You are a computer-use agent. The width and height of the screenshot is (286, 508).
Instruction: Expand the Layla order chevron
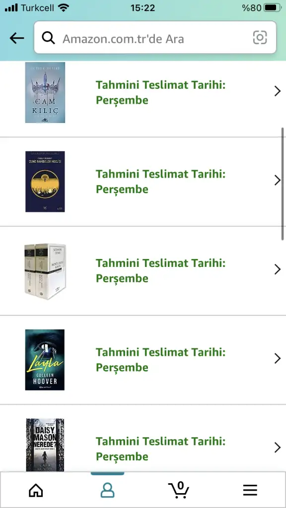click(x=277, y=359)
